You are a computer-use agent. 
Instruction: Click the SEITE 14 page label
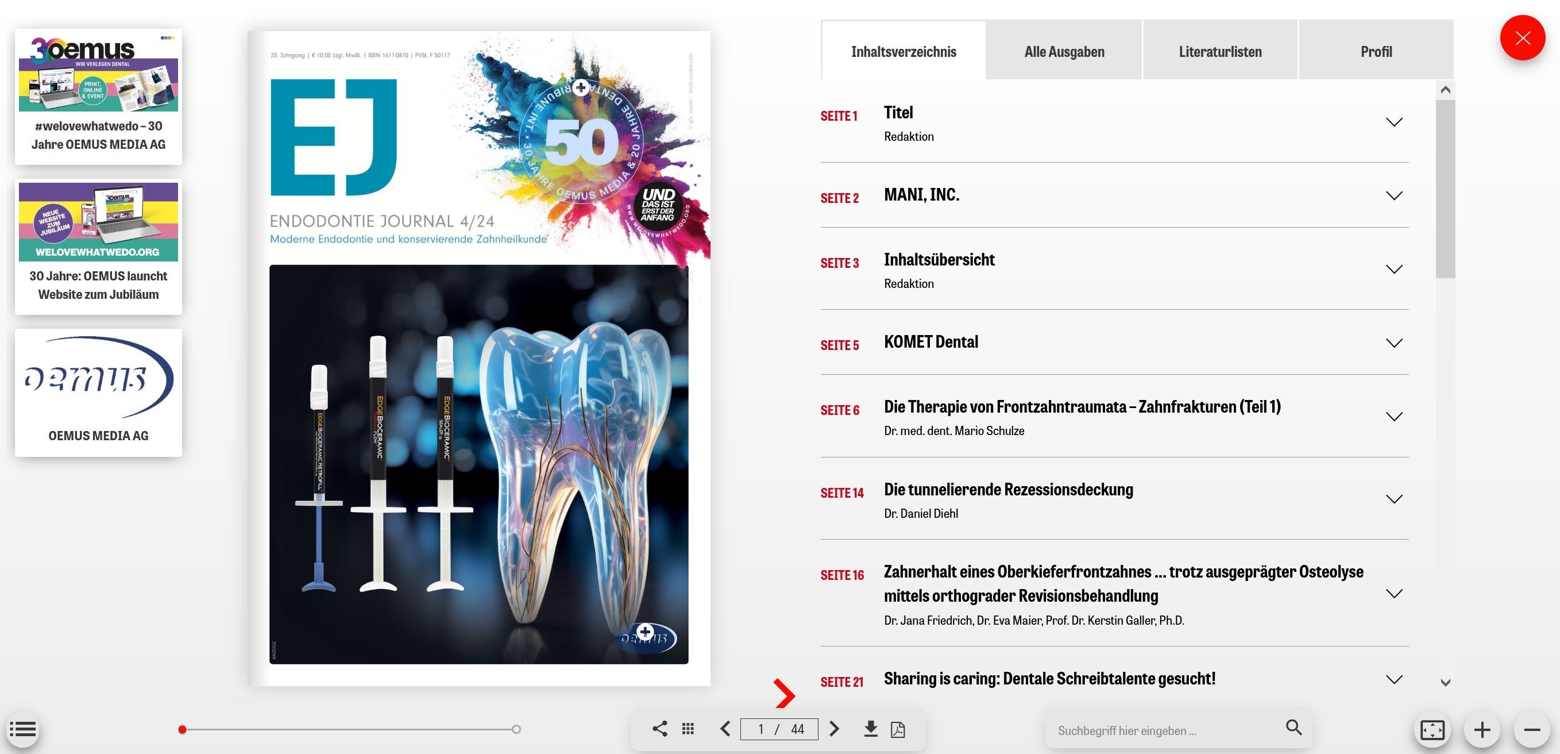842,493
